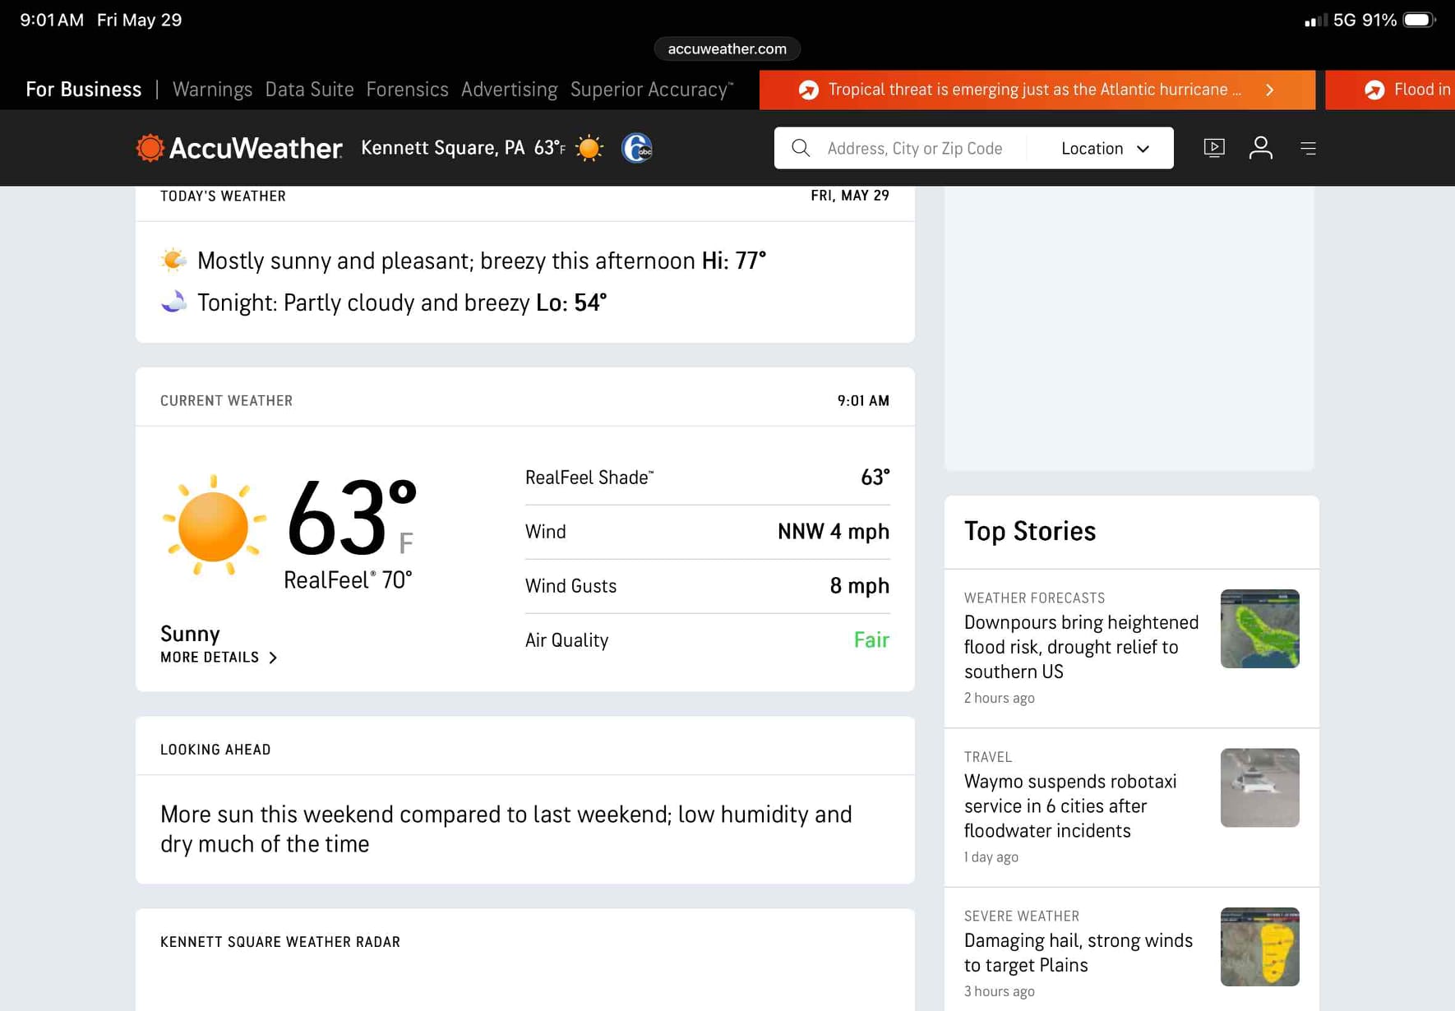Click the RealFeel 70° text
The image size is (1455, 1011).
click(348, 580)
